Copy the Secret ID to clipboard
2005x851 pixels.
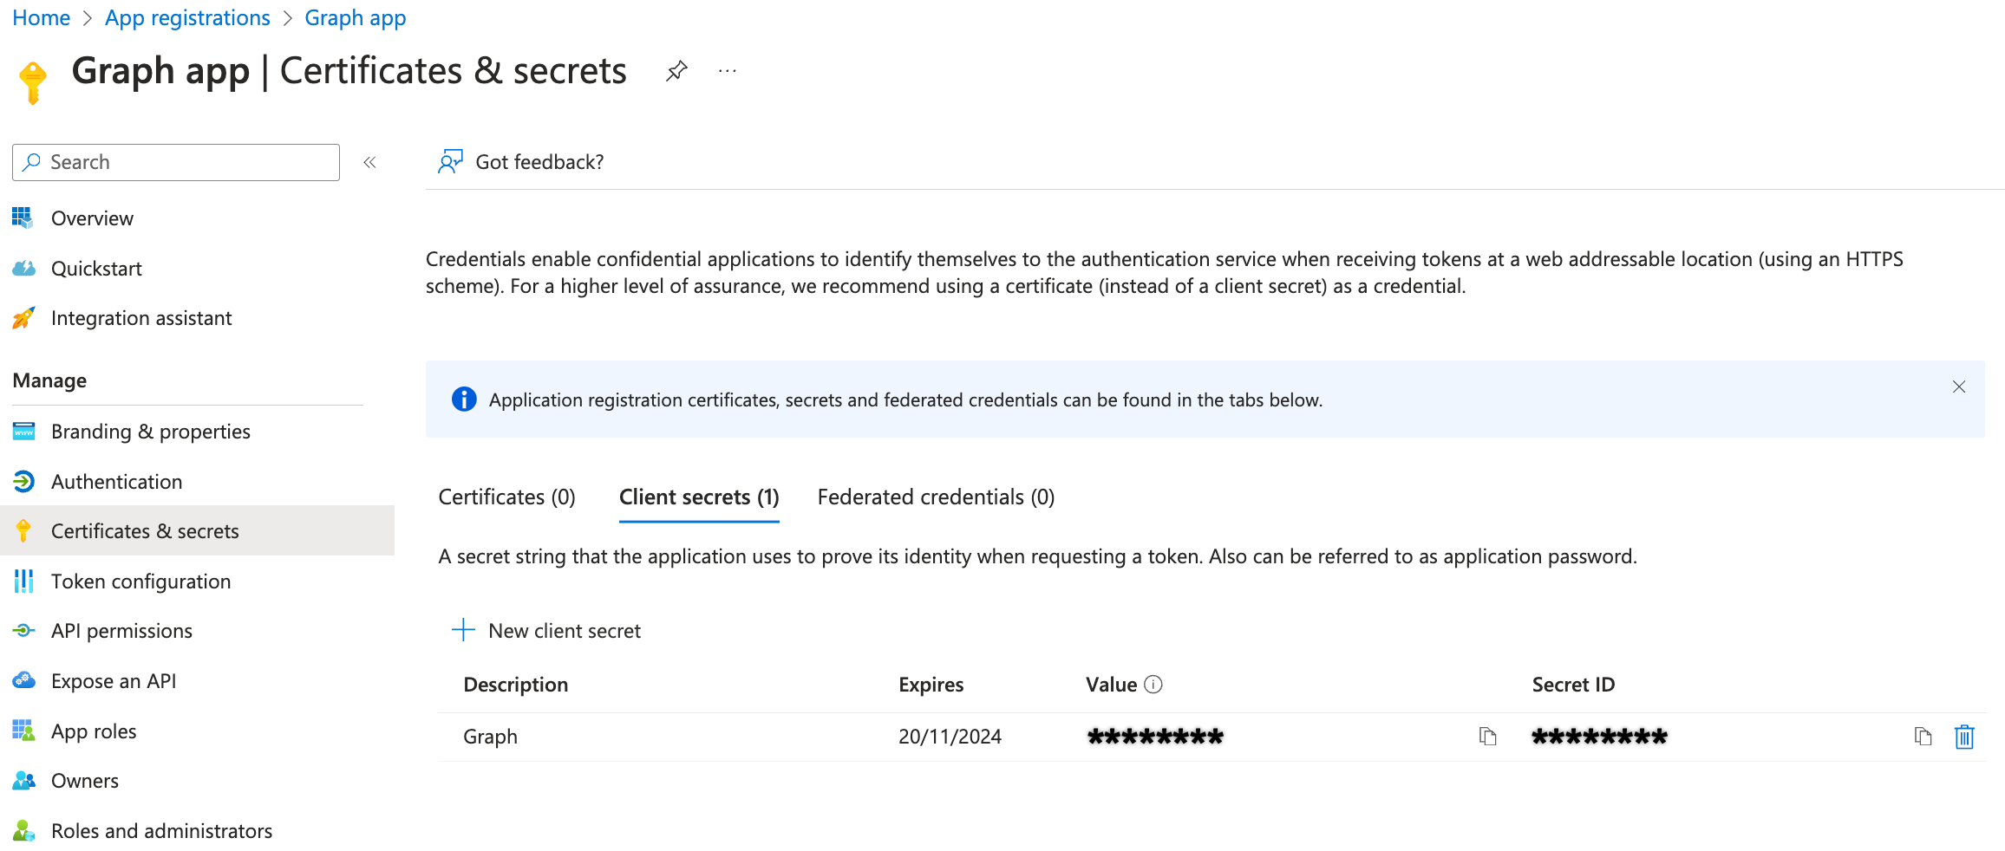pyautogui.click(x=1923, y=737)
